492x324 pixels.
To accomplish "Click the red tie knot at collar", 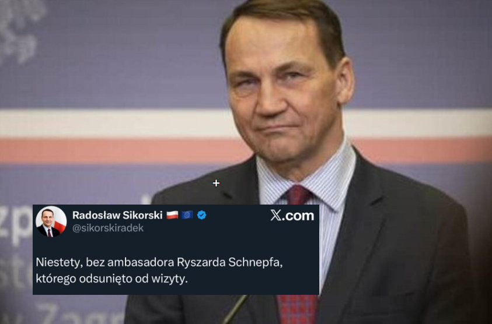I will click(298, 195).
